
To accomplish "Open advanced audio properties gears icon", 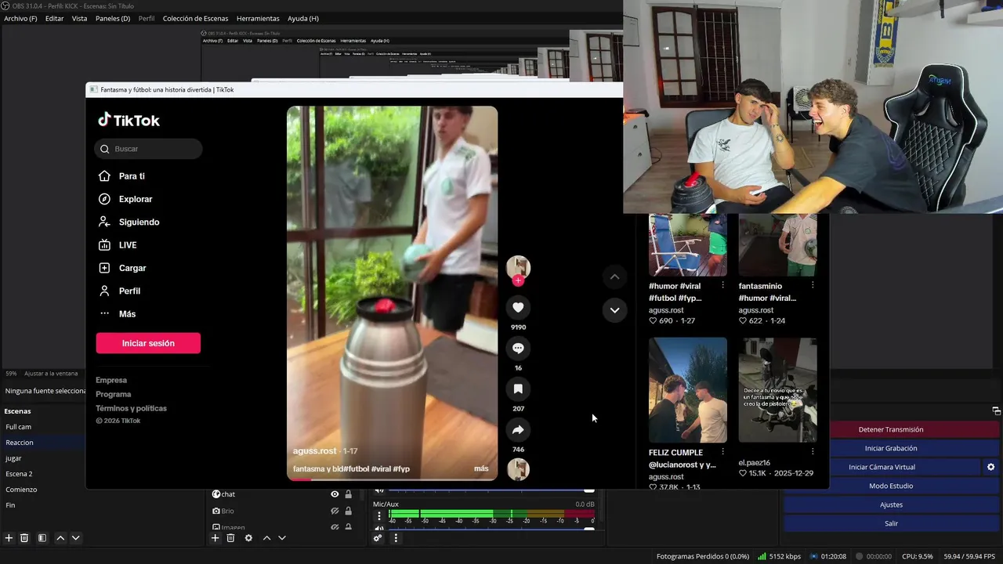I will (378, 538).
